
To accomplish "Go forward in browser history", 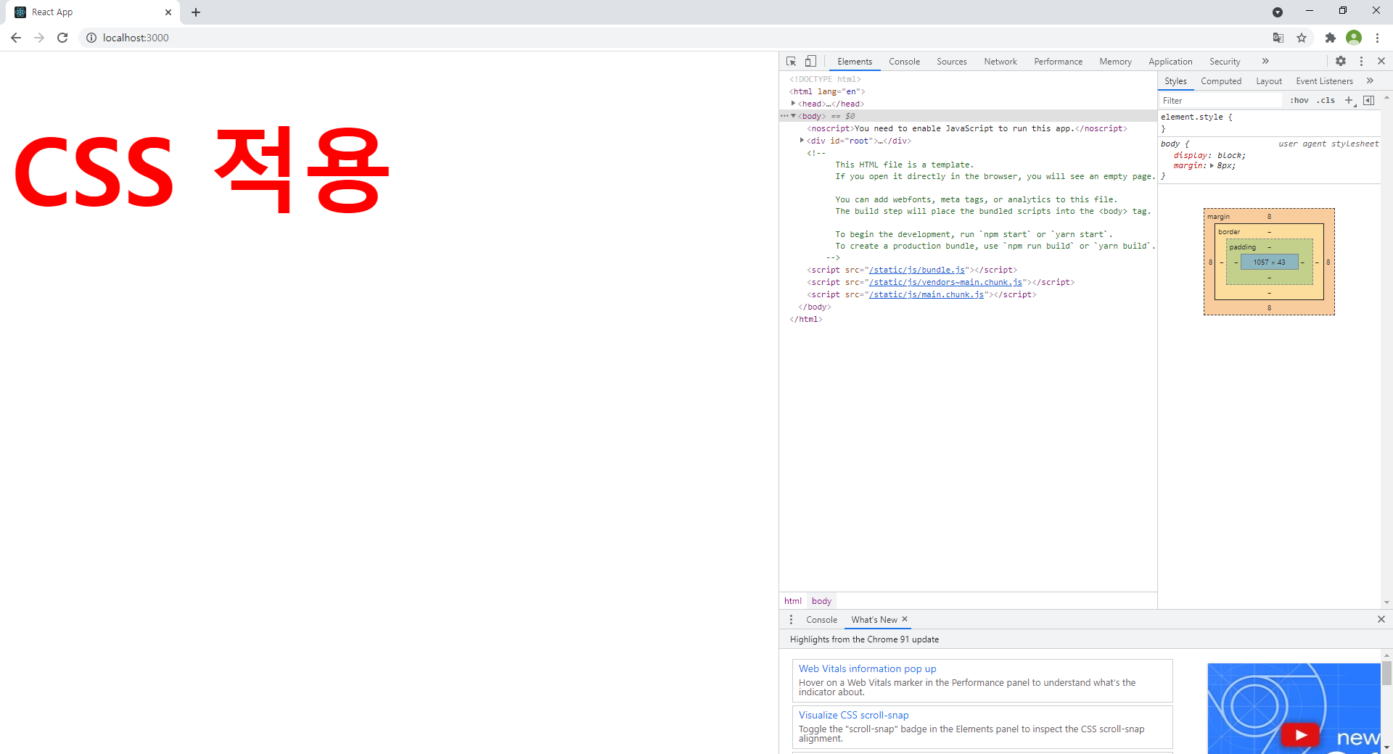I will [39, 38].
